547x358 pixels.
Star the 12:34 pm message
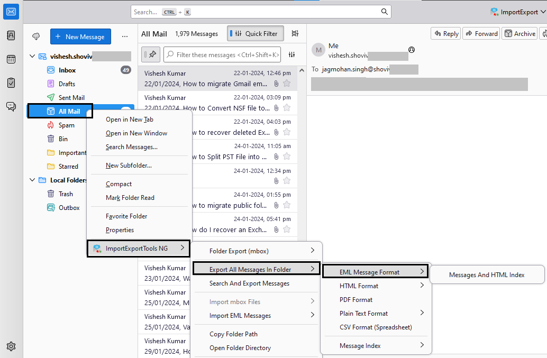click(287, 180)
